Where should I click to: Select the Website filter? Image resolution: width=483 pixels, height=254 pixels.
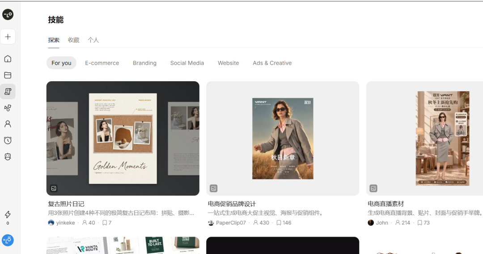(228, 63)
